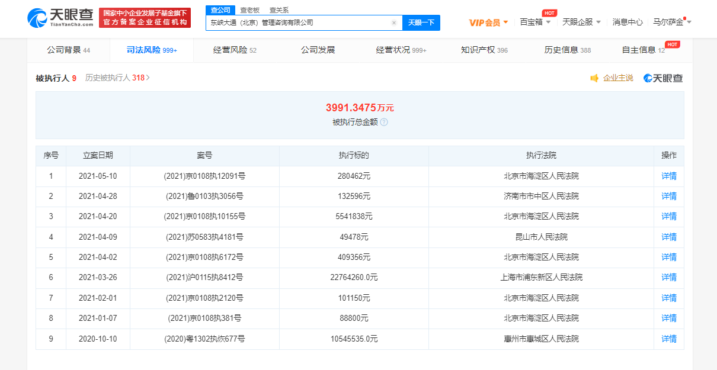Open 详情 for case 京0108执12091号
Image resolution: width=717 pixels, height=370 pixels.
(x=669, y=176)
